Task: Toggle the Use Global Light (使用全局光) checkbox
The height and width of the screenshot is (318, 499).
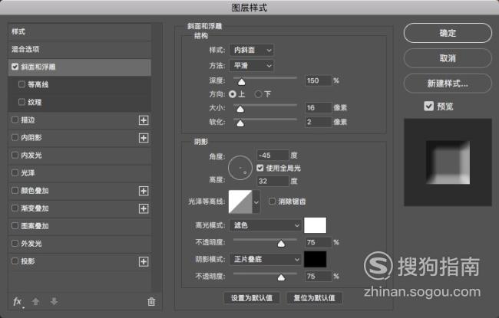Action: (260, 168)
